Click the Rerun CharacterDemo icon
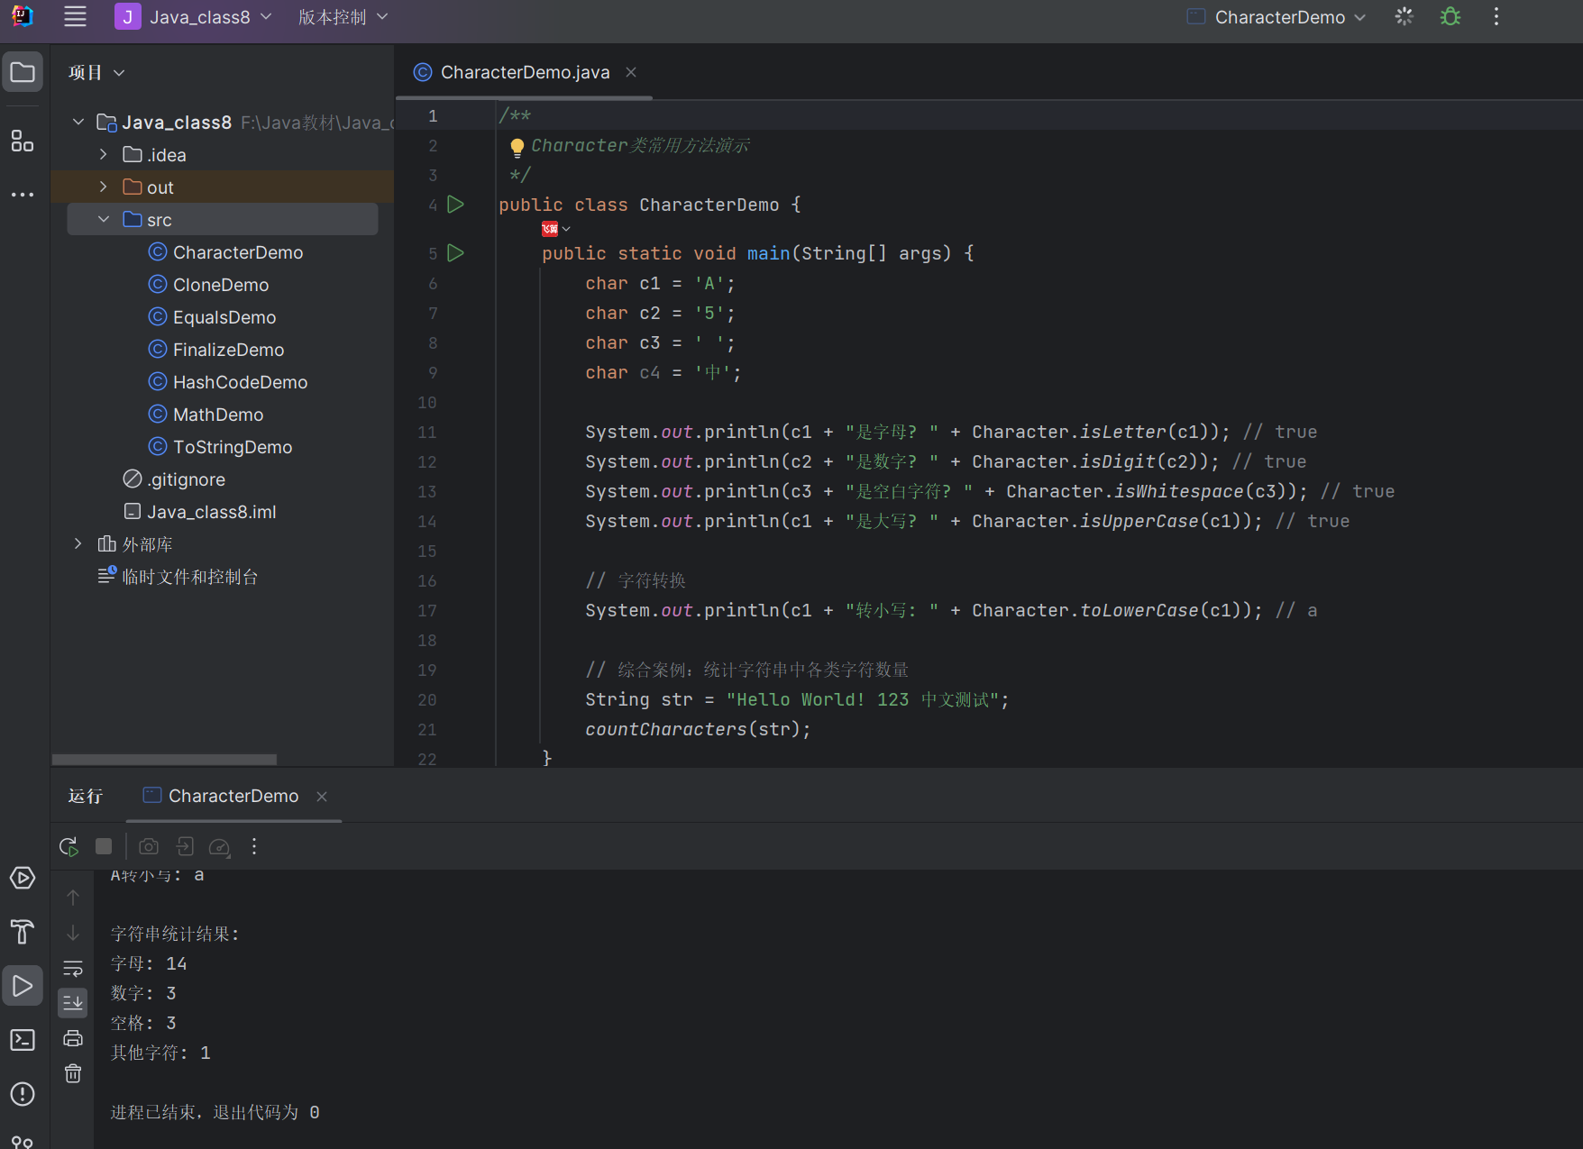Image resolution: width=1583 pixels, height=1149 pixels. point(69,846)
